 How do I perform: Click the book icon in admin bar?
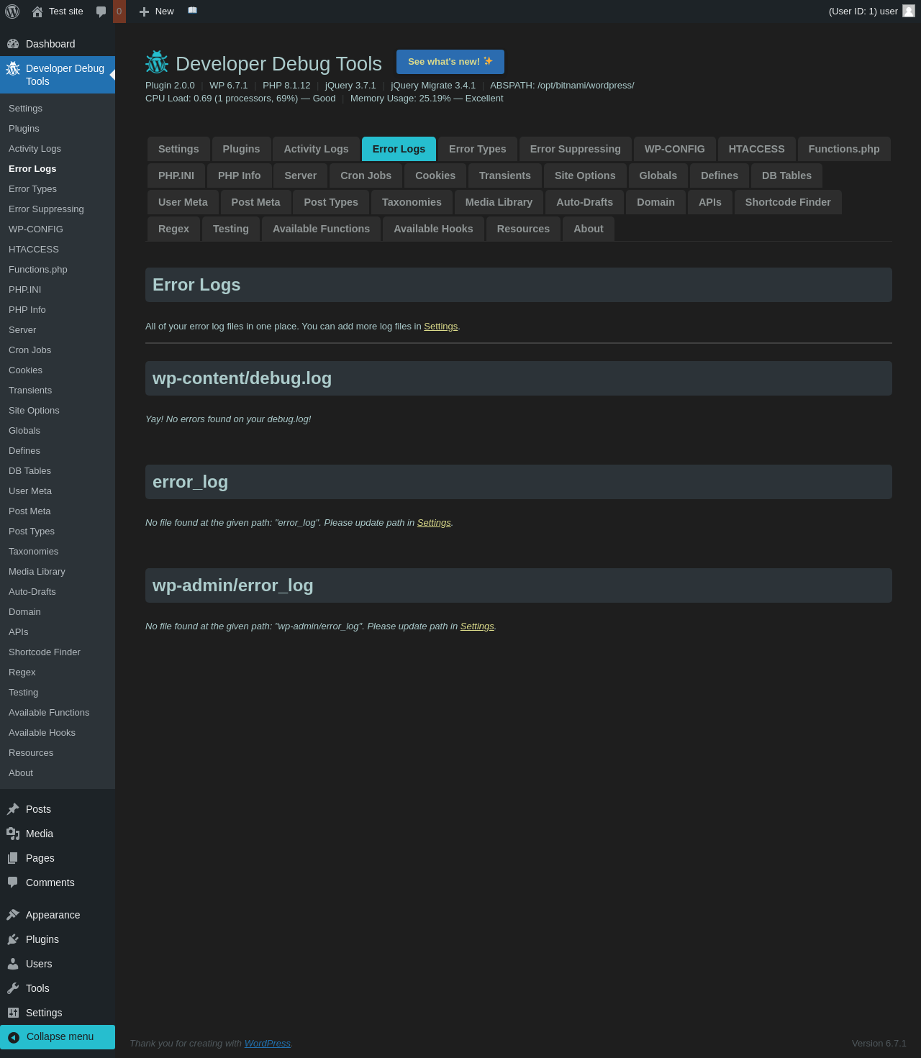tap(192, 11)
